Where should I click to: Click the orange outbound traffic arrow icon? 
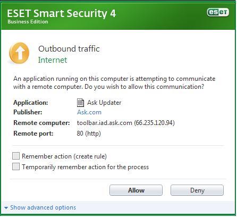click(x=19, y=53)
